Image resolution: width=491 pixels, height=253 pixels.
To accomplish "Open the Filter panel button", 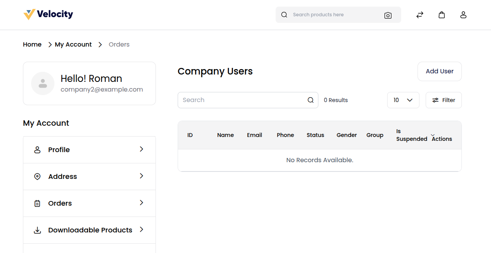I will click(444, 100).
